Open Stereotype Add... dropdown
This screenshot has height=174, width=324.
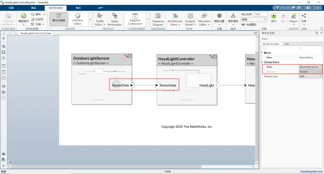coord(310,76)
